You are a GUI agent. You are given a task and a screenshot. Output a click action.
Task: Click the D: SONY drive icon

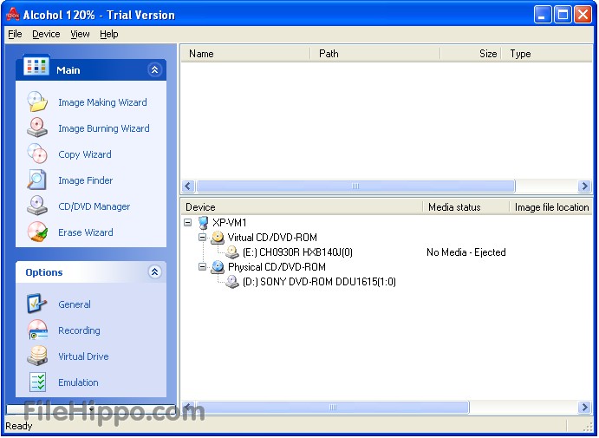[x=232, y=282]
